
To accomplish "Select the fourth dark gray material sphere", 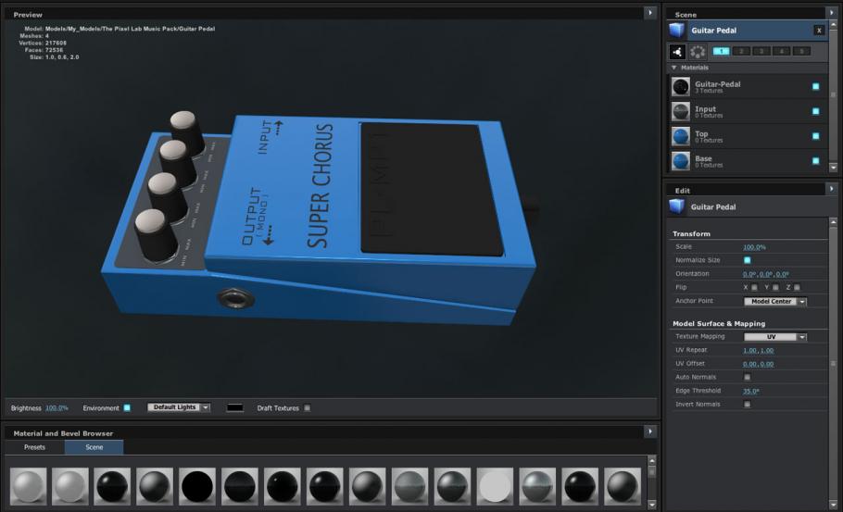I will click(x=155, y=486).
